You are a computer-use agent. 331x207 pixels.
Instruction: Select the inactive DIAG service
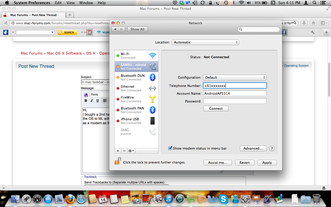137,132
